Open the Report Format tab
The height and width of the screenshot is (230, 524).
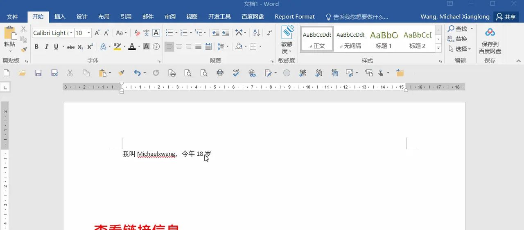tap(295, 17)
